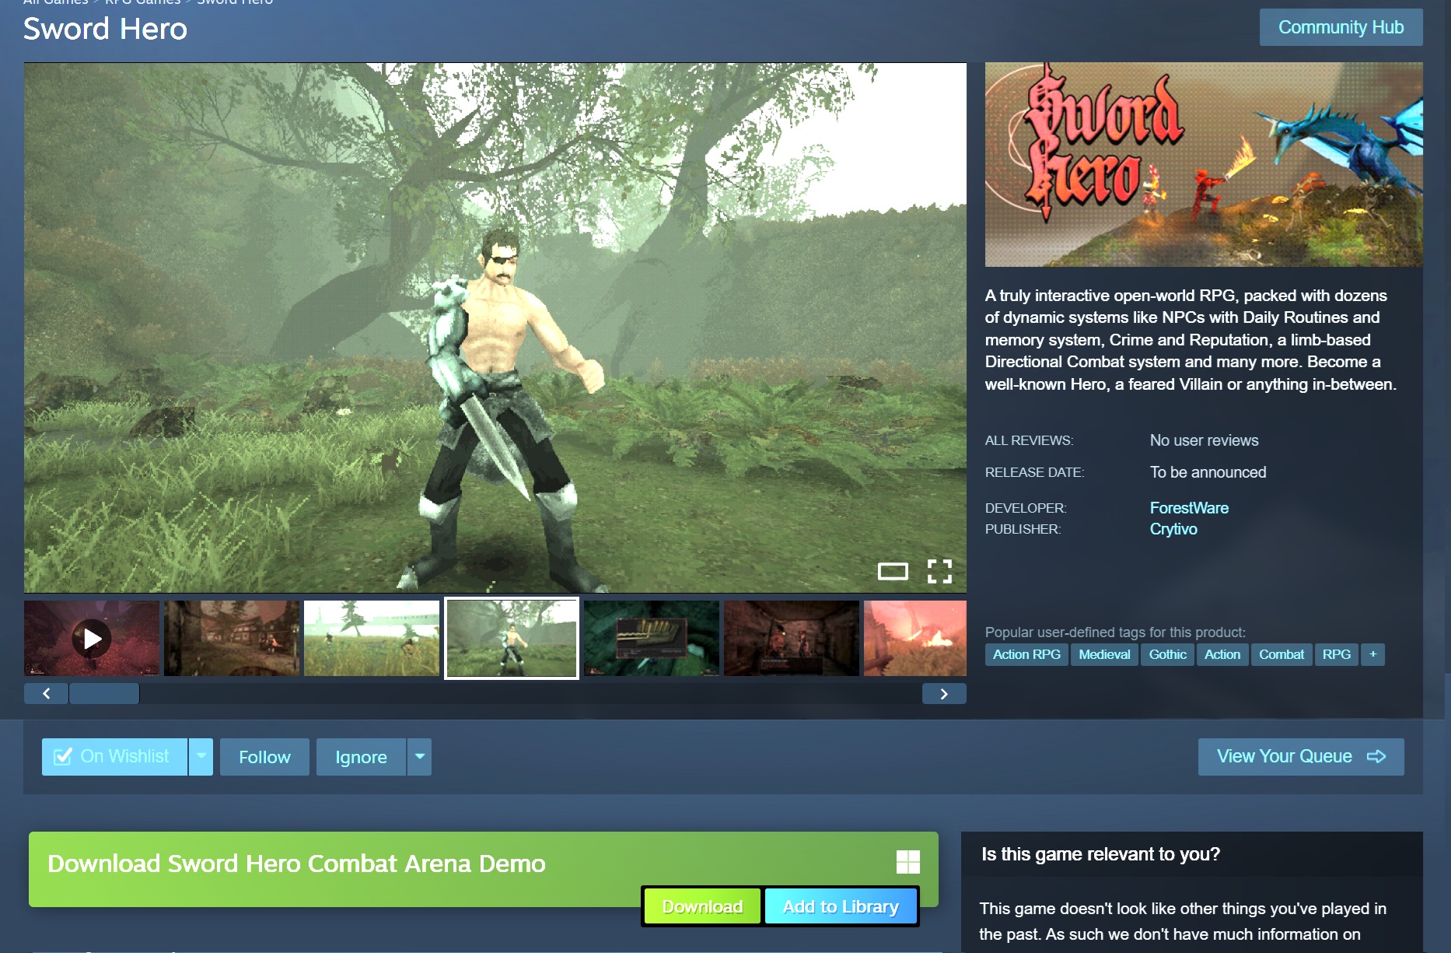Open publisher Crytivo page
This screenshot has width=1451, height=953.
1173,529
